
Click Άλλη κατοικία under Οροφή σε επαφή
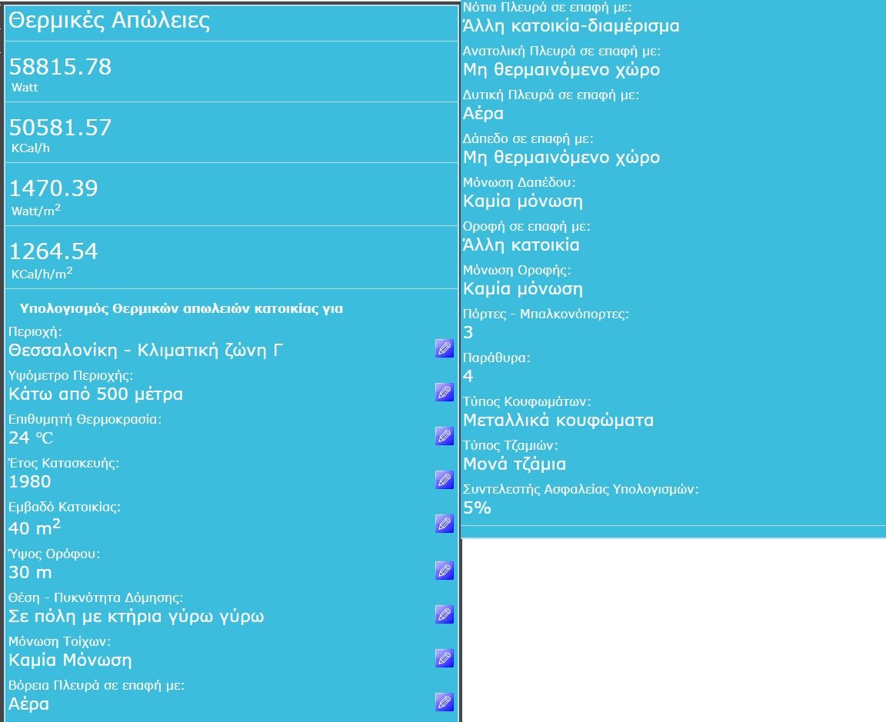coord(521,245)
